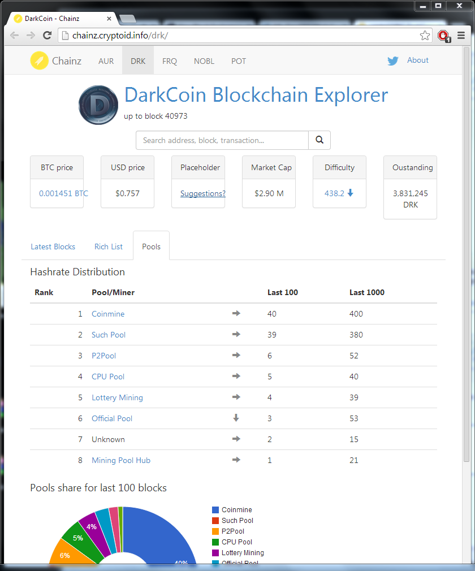Open the Official Pool link
Image resolution: width=475 pixels, height=571 pixels.
112,418
